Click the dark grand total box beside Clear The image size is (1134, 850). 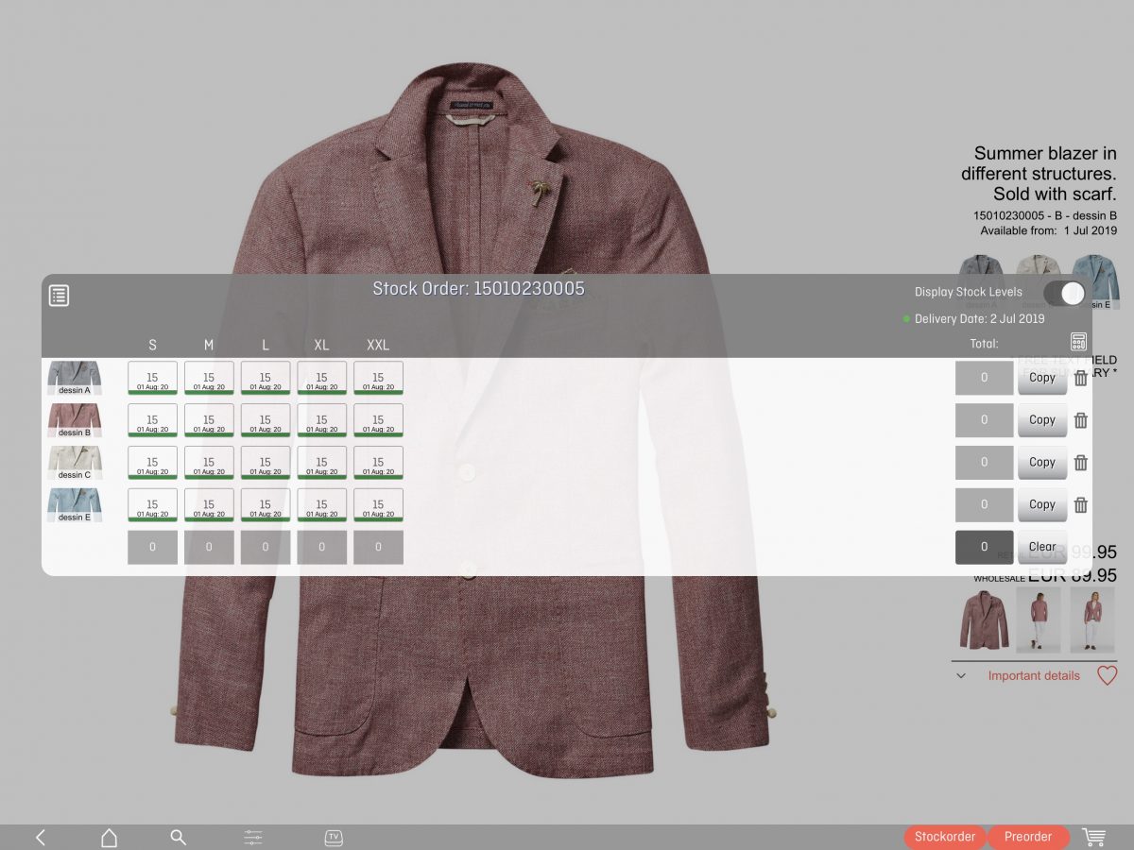(x=984, y=547)
